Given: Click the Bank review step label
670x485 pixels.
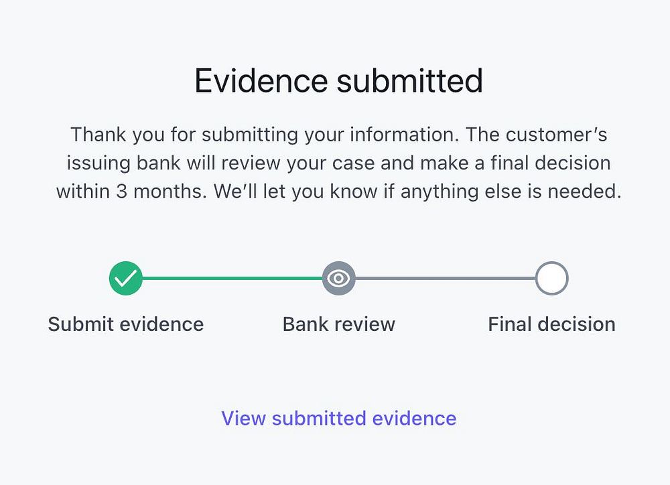Looking at the screenshot, I should [339, 324].
